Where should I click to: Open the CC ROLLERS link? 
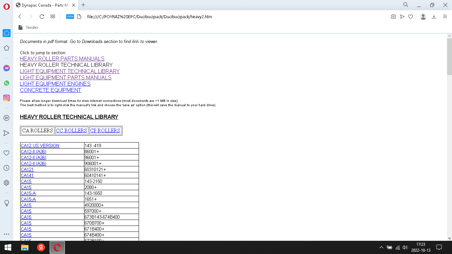point(71,131)
